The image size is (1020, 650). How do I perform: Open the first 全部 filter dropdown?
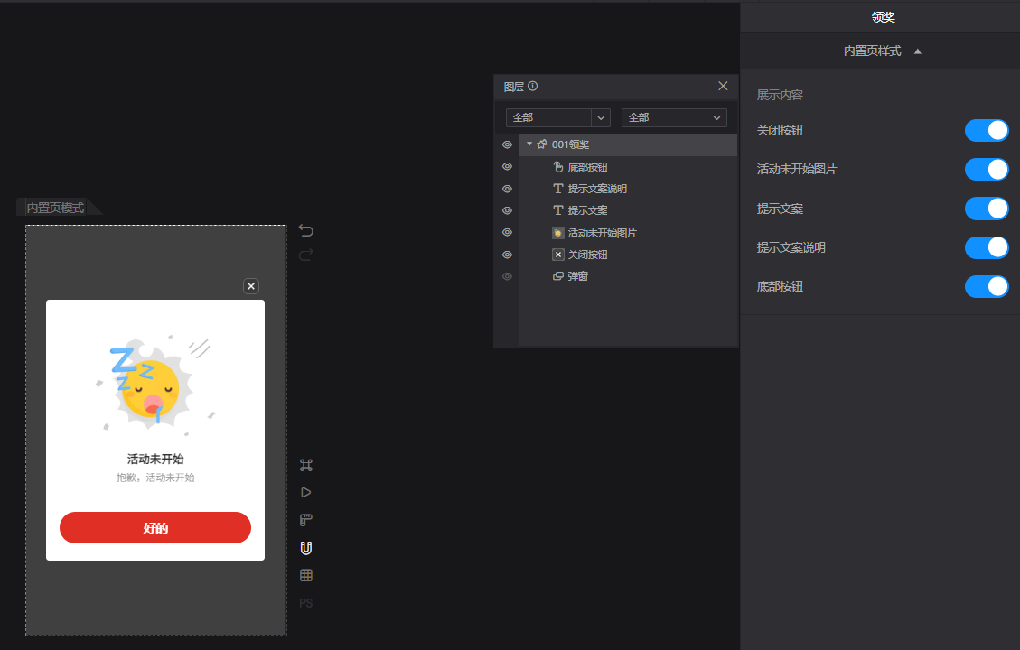(x=558, y=117)
